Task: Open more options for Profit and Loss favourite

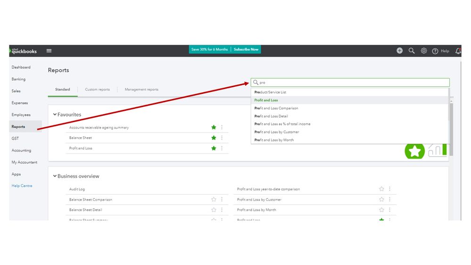Action: click(x=222, y=148)
